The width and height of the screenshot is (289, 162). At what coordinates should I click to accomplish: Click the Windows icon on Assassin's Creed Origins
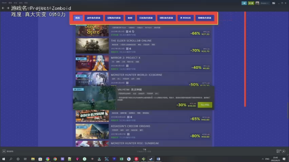point(128,134)
